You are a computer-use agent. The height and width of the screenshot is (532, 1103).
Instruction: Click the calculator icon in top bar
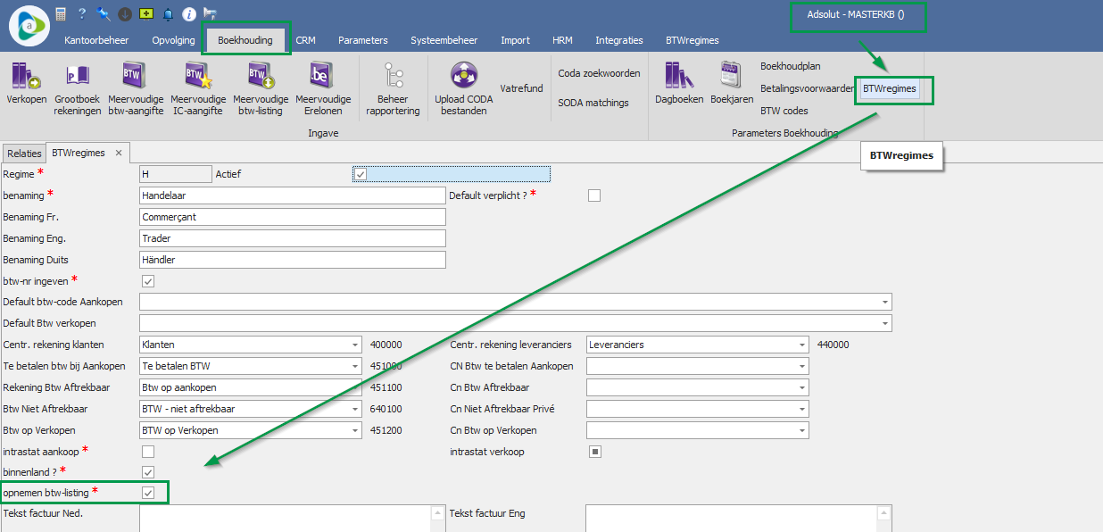[61, 13]
